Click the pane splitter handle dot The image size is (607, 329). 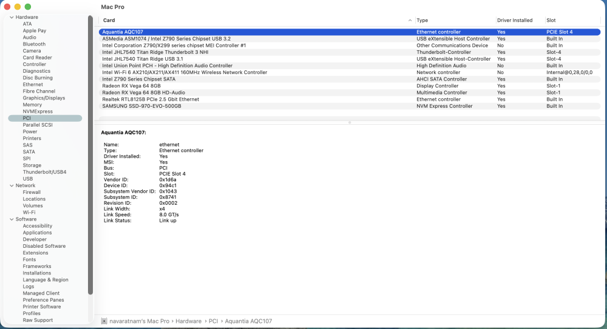tap(350, 122)
